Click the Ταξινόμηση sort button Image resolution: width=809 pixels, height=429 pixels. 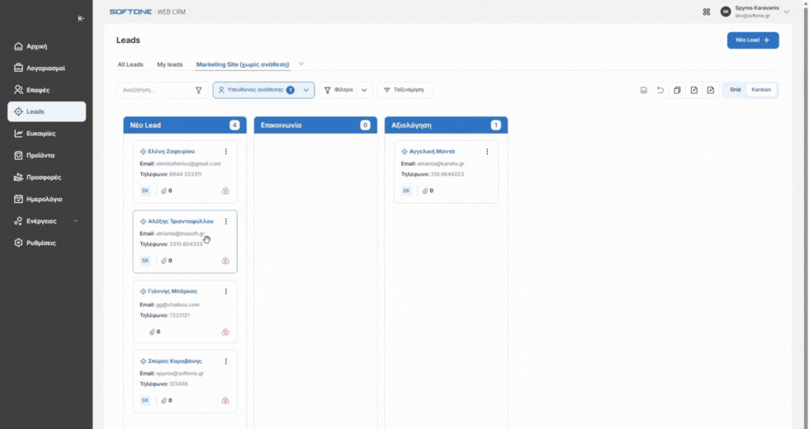click(404, 90)
